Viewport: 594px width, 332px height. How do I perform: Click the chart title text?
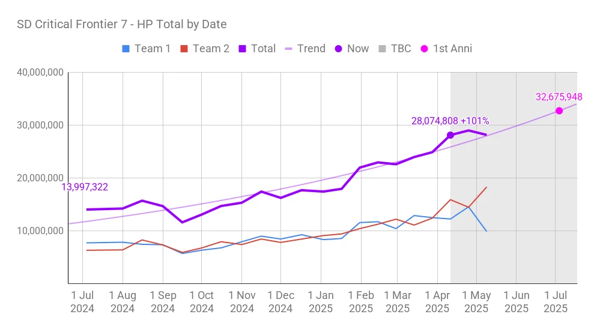tap(122, 25)
